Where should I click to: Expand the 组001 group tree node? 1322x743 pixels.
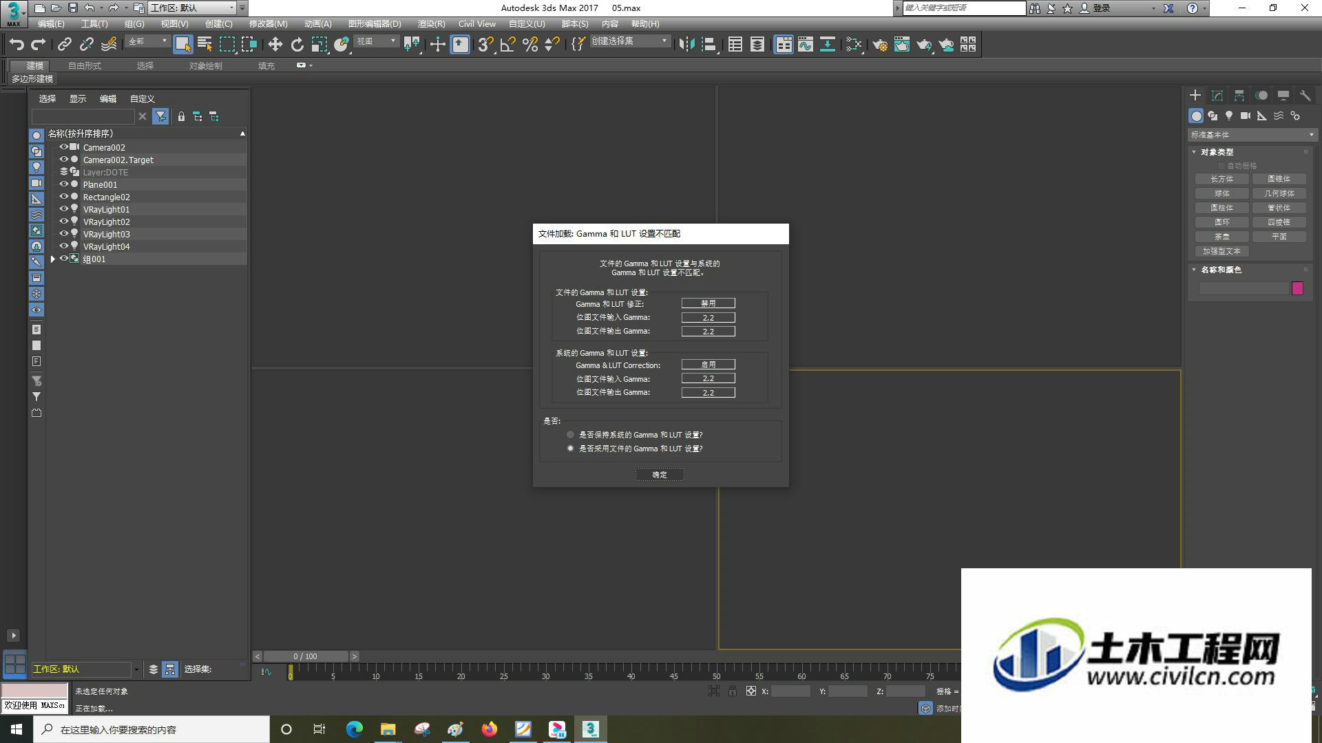tap(52, 259)
